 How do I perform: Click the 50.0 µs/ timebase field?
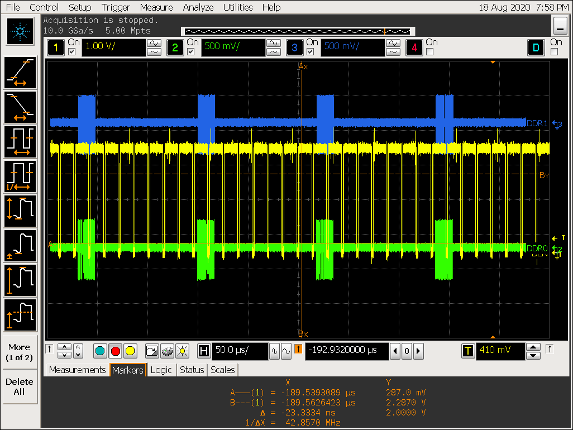[x=241, y=351]
